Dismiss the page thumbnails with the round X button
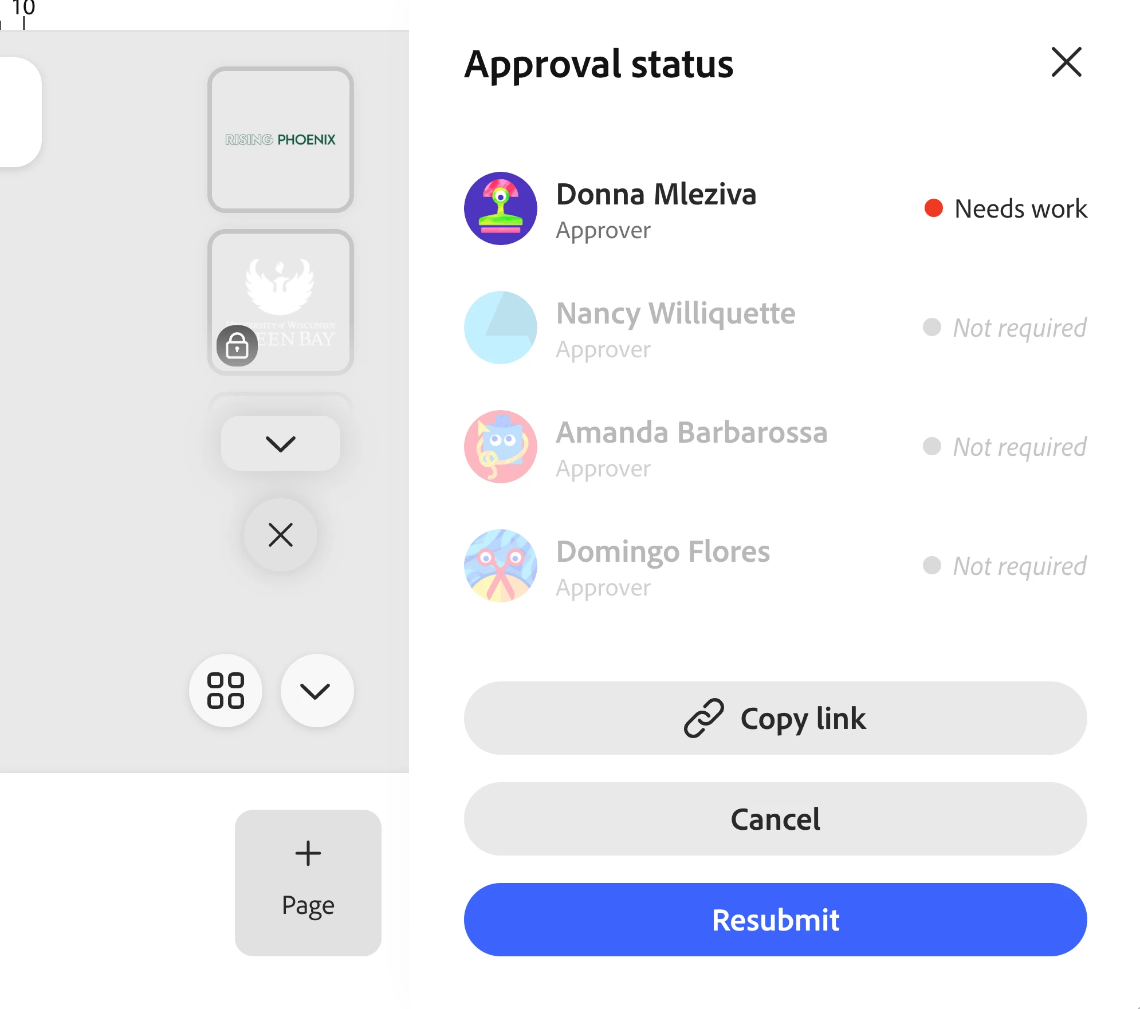1140x1009 pixels. point(281,535)
